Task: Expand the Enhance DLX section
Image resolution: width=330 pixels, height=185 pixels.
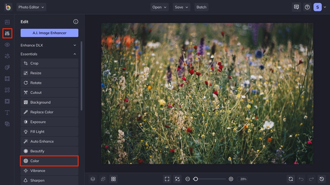Action: click(x=49, y=45)
